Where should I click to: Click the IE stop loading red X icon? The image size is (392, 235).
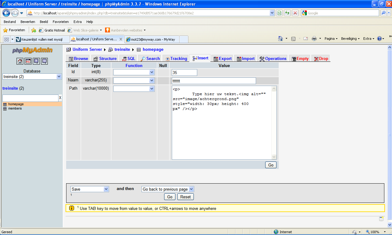pyautogui.click(x=295, y=13)
